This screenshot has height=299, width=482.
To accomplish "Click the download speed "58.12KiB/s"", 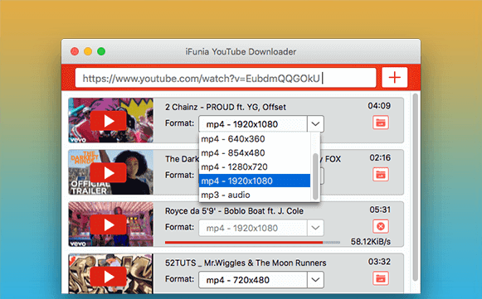I will (x=371, y=242).
